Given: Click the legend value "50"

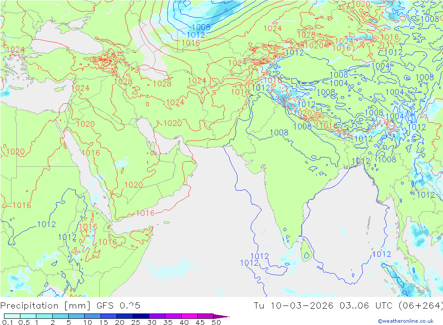Looking at the screenshot, I should [216, 322].
